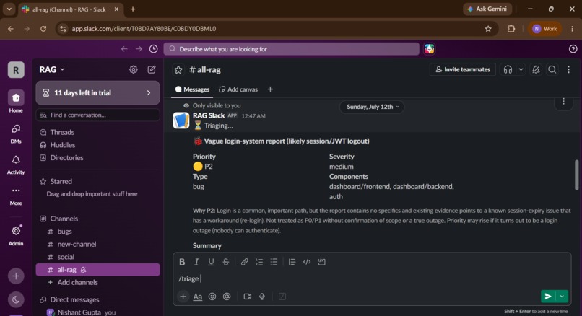The height and width of the screenshot is (316, 582).
Task: Click the Find a conversation field
Action: (x=97, y=115)
